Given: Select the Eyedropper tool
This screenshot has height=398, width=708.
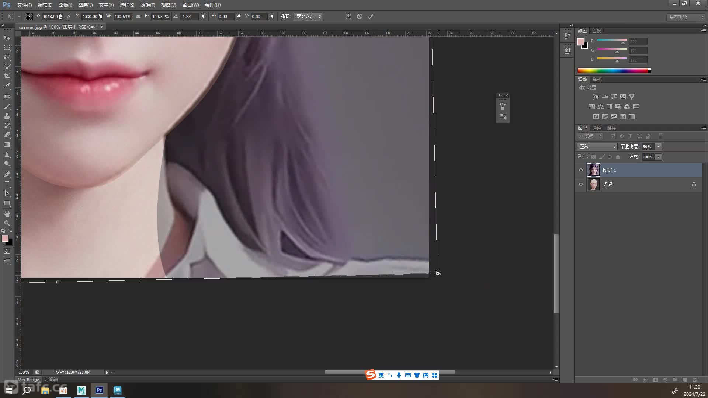Looking at the screenshot, I should (x=7, y=86).
